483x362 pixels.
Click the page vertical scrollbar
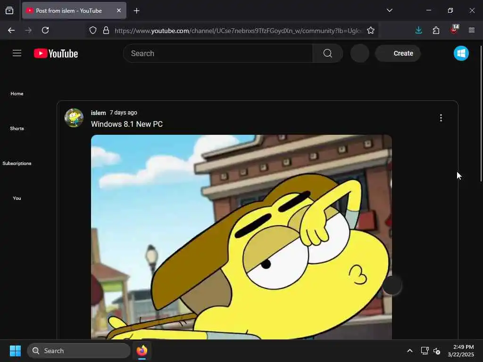click(x=481, y=114)
